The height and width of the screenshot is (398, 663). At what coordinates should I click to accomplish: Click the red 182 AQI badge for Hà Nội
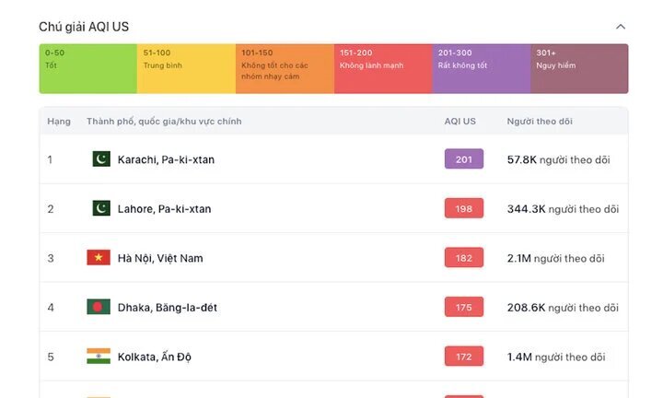pos(464,258)
